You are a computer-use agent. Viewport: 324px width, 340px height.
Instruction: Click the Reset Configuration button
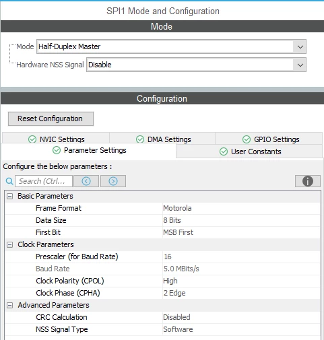click(51, 118)
